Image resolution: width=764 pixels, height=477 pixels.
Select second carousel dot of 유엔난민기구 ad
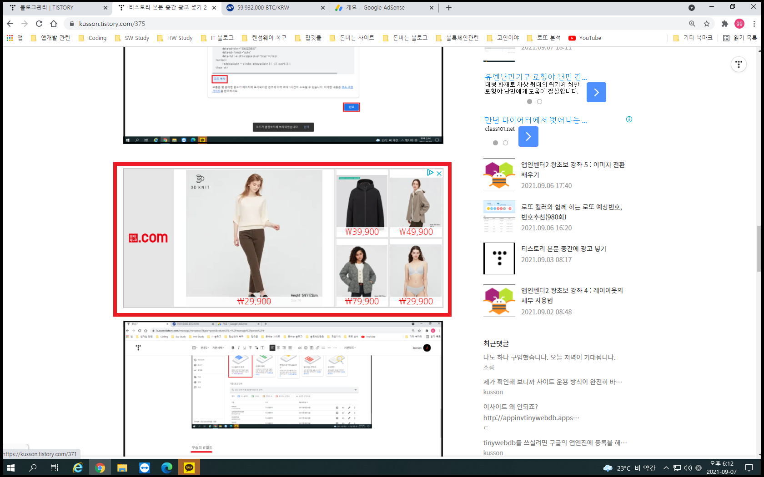tap(539, 102)
